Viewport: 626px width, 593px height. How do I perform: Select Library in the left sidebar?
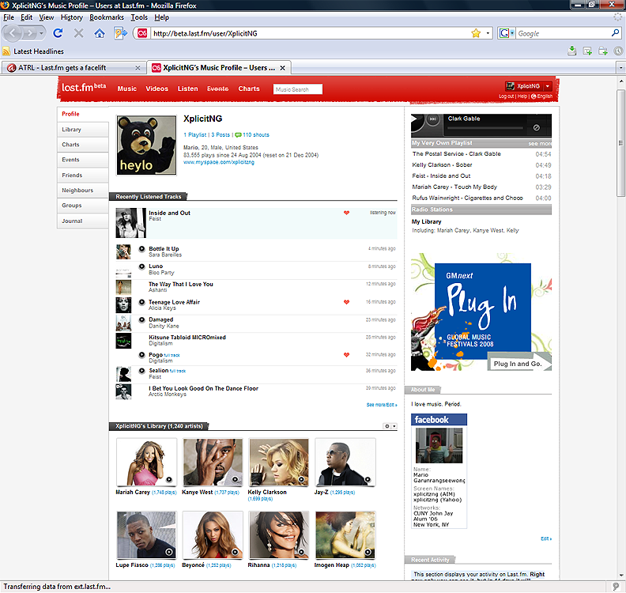(83, 130)
